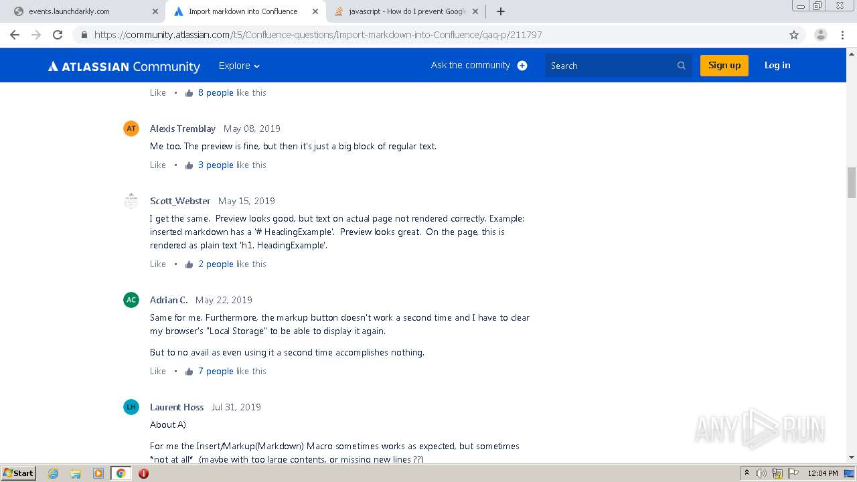View the 3 people who liked

[x=216, y=165]
